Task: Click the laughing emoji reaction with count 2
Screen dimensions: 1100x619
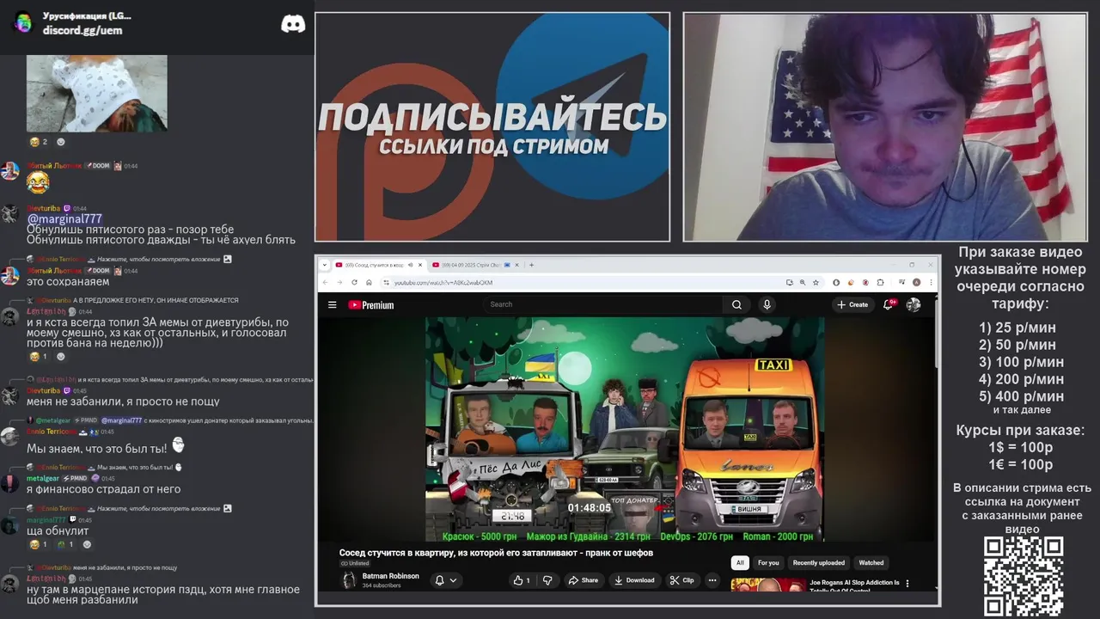Action: coord(39,142)
